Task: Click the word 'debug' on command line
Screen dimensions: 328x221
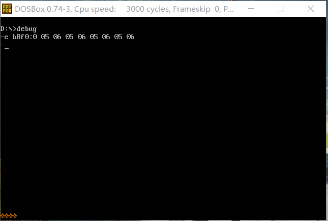Action: 26,29
